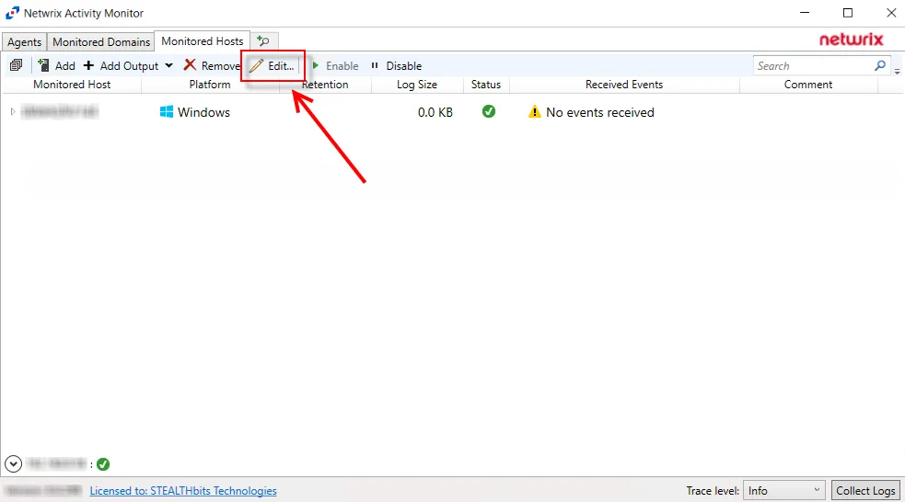Open the Add Output dropdown arrow
The height and width of the screenshot is (502, 905).
coord(168,65)
